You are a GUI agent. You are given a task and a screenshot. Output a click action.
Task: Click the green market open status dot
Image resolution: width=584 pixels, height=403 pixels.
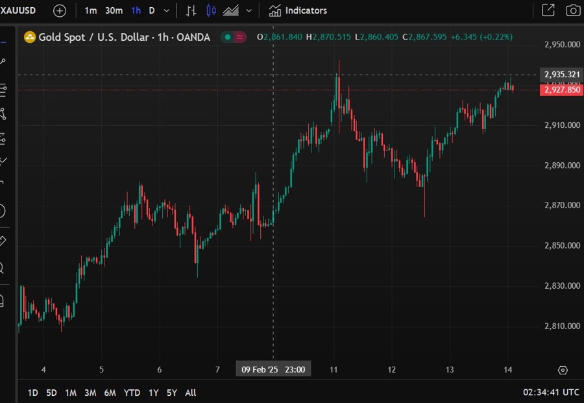coord(228,37)
